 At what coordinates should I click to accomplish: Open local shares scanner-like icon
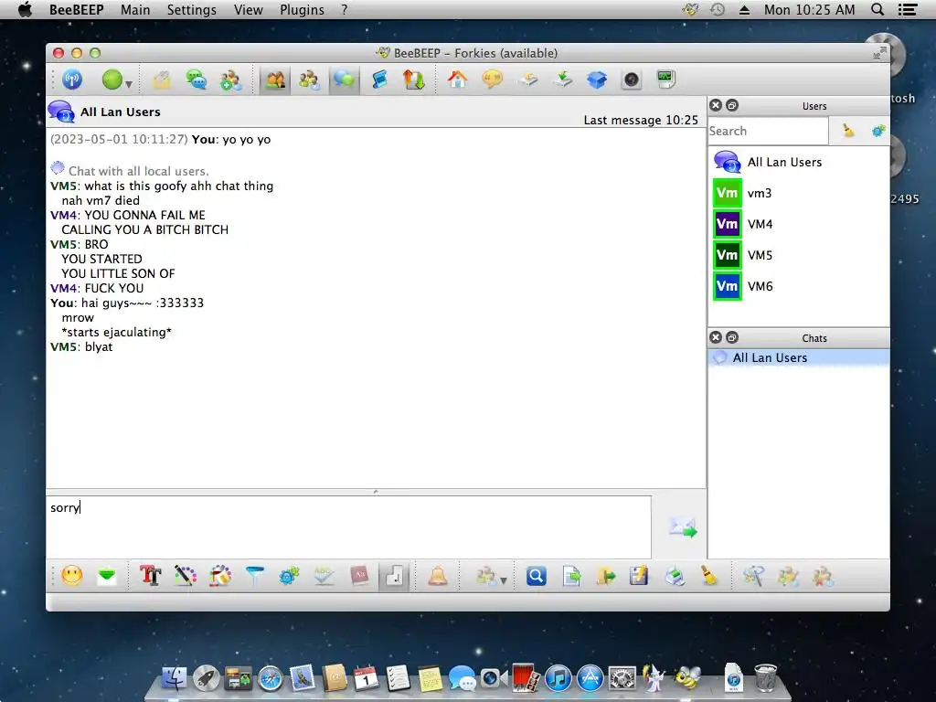click(x=527, y=80)
